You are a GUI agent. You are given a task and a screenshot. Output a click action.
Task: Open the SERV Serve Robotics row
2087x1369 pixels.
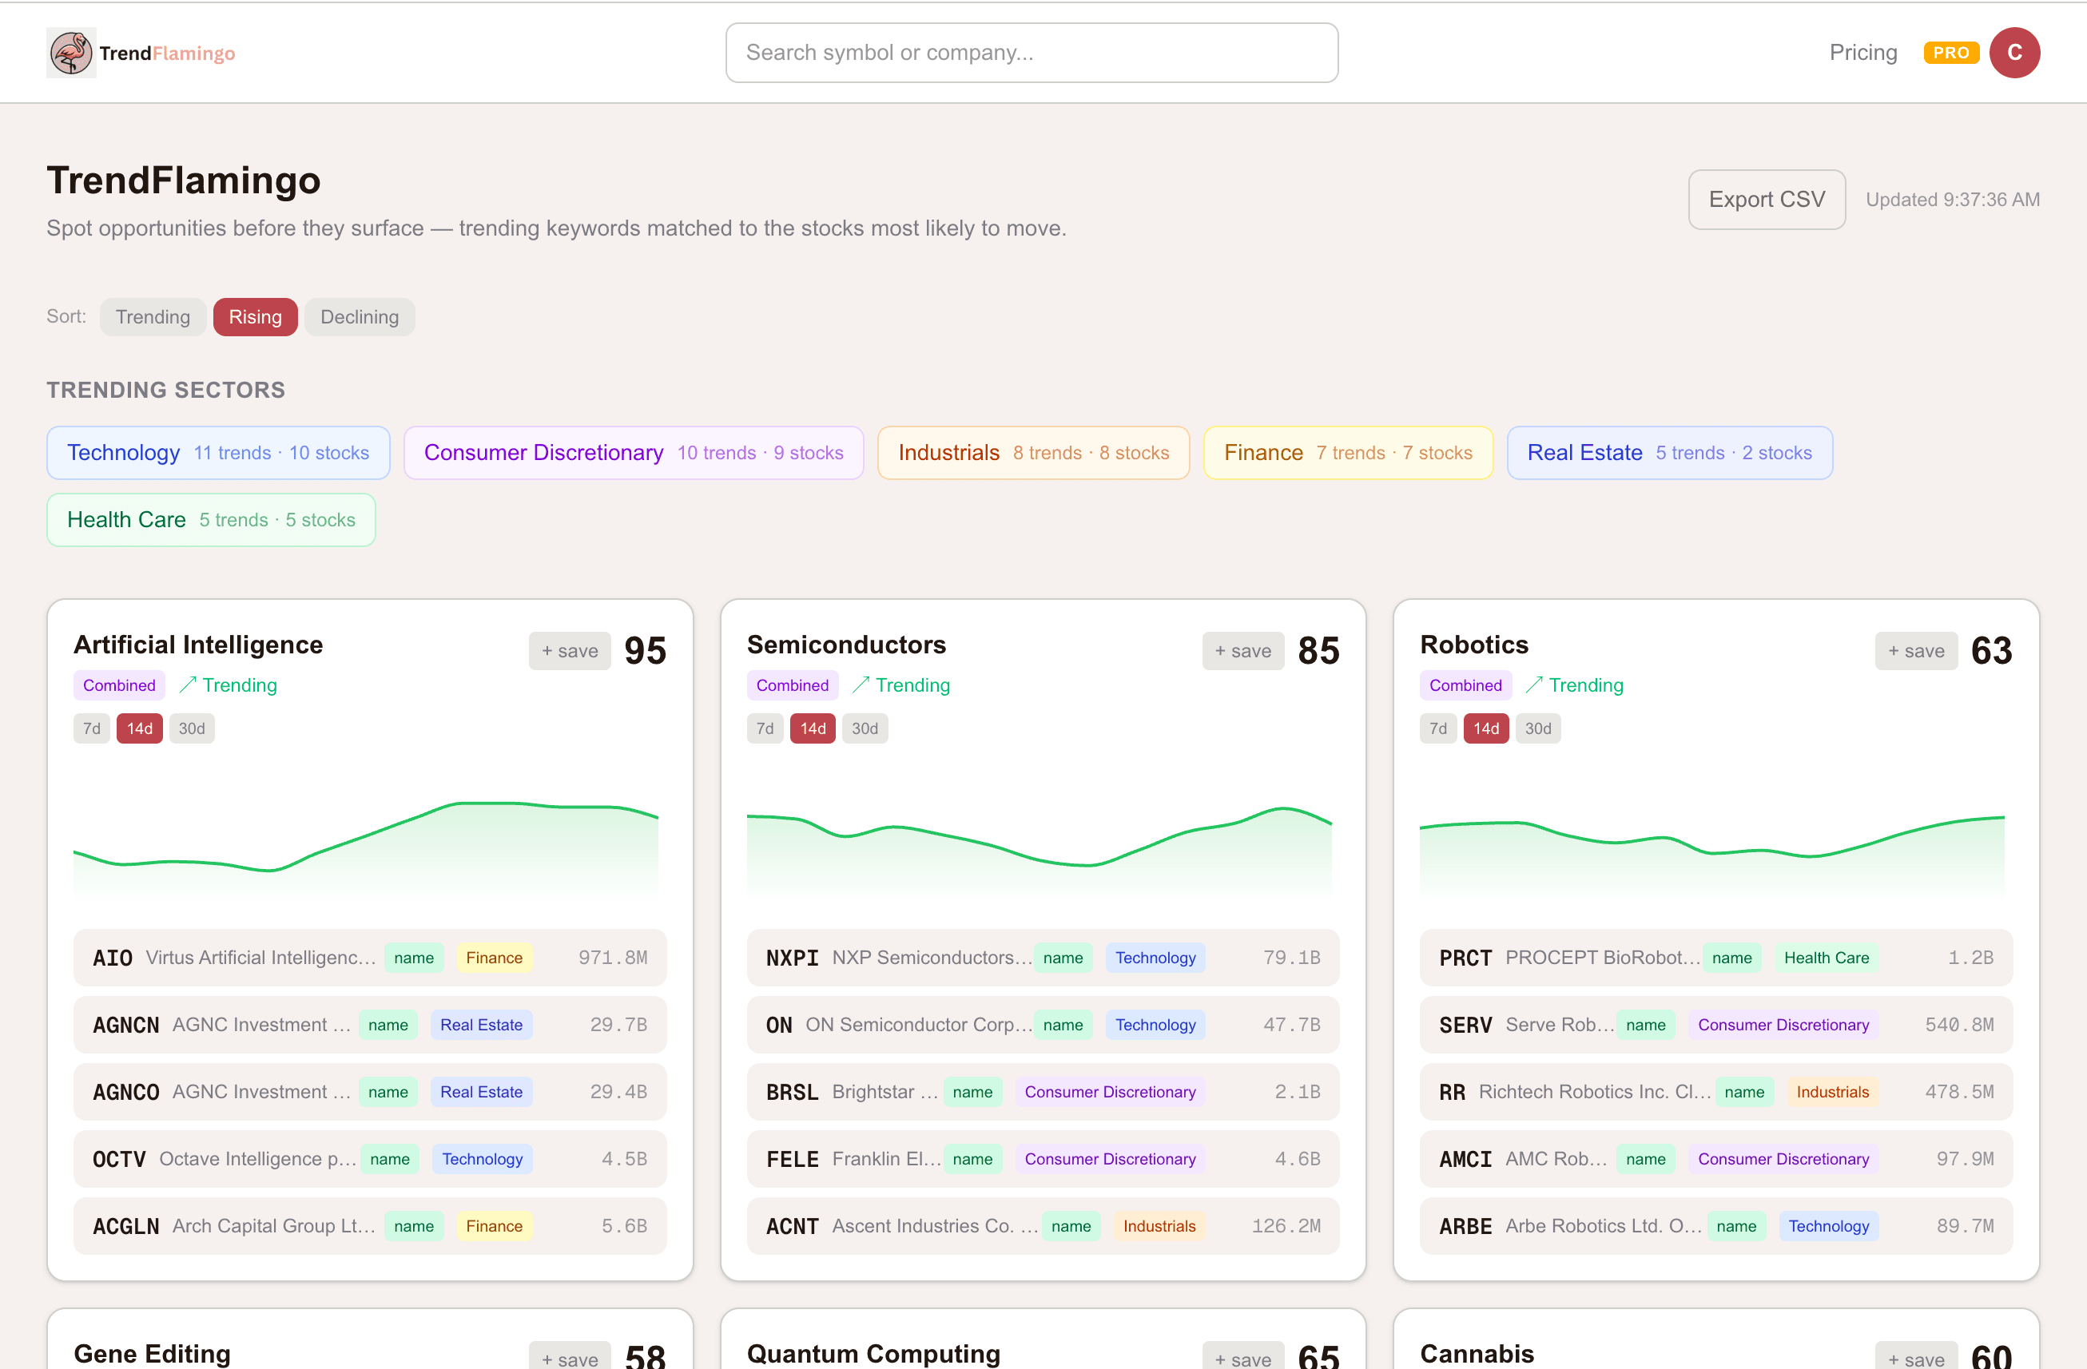(x=1716, y=1025)
